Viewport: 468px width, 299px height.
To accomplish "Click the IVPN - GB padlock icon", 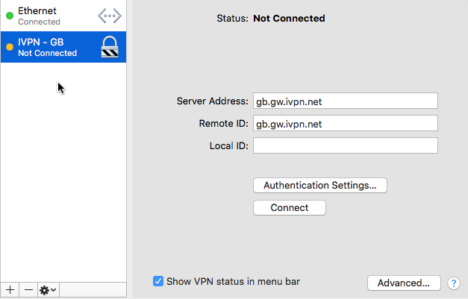I will (110, 47).
